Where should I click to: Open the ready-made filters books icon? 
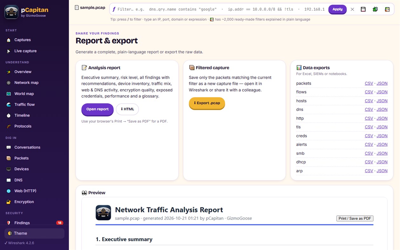[x=387, y=9]
